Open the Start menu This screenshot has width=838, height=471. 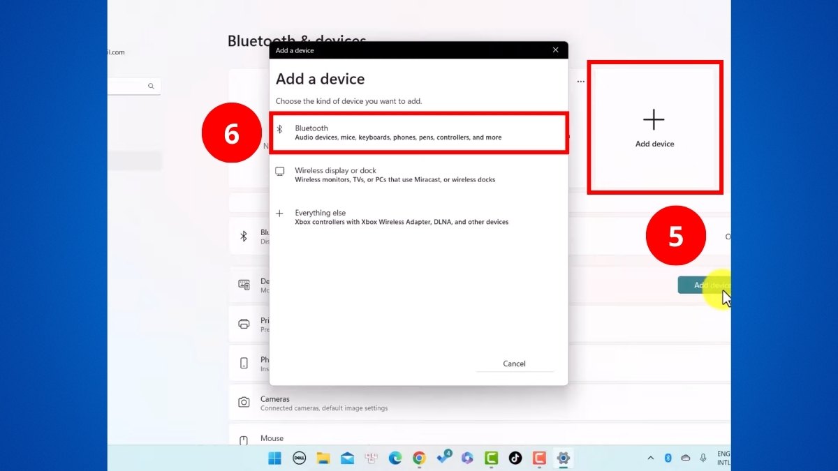coord(274,458)
